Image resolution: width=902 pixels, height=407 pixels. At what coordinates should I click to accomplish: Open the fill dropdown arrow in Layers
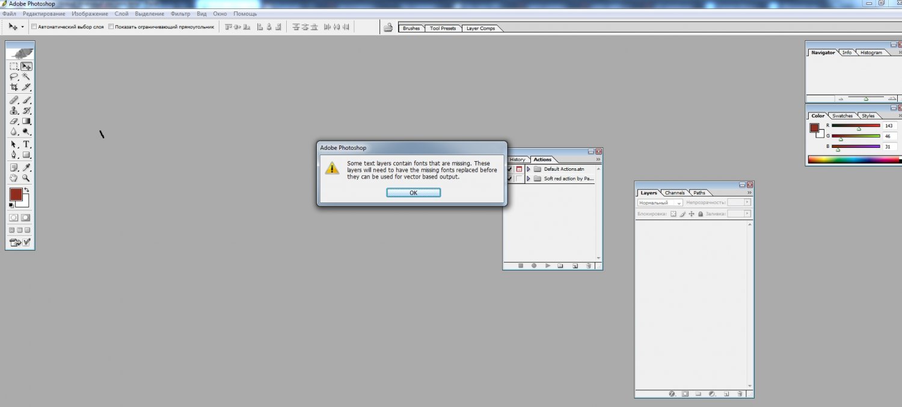(x=747, y=213)
